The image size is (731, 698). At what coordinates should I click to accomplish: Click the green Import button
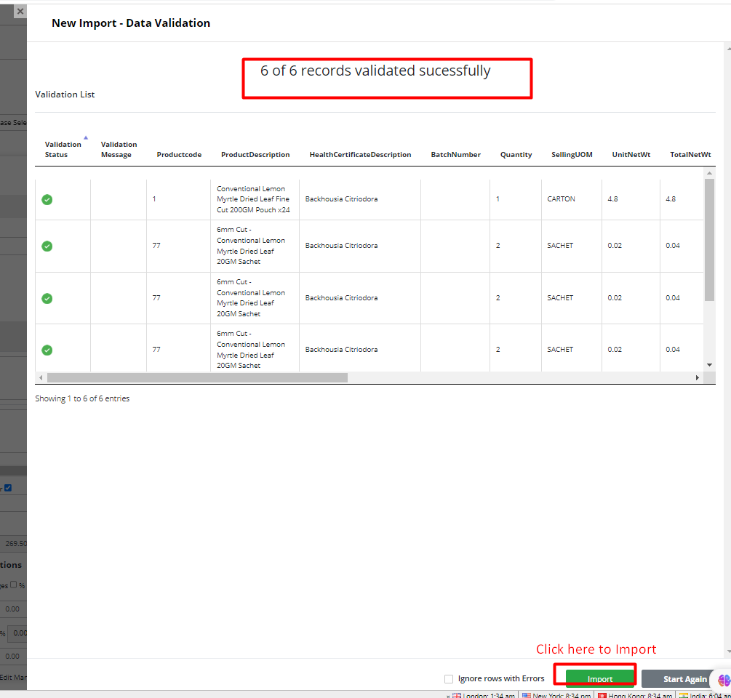click(600, 679)
